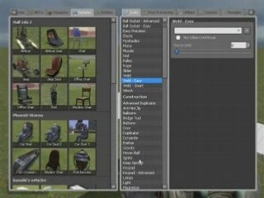Spawn the Jeep vehicle thumbnail
This screenshot has width=264, height=198.
[x=26, y=68]
